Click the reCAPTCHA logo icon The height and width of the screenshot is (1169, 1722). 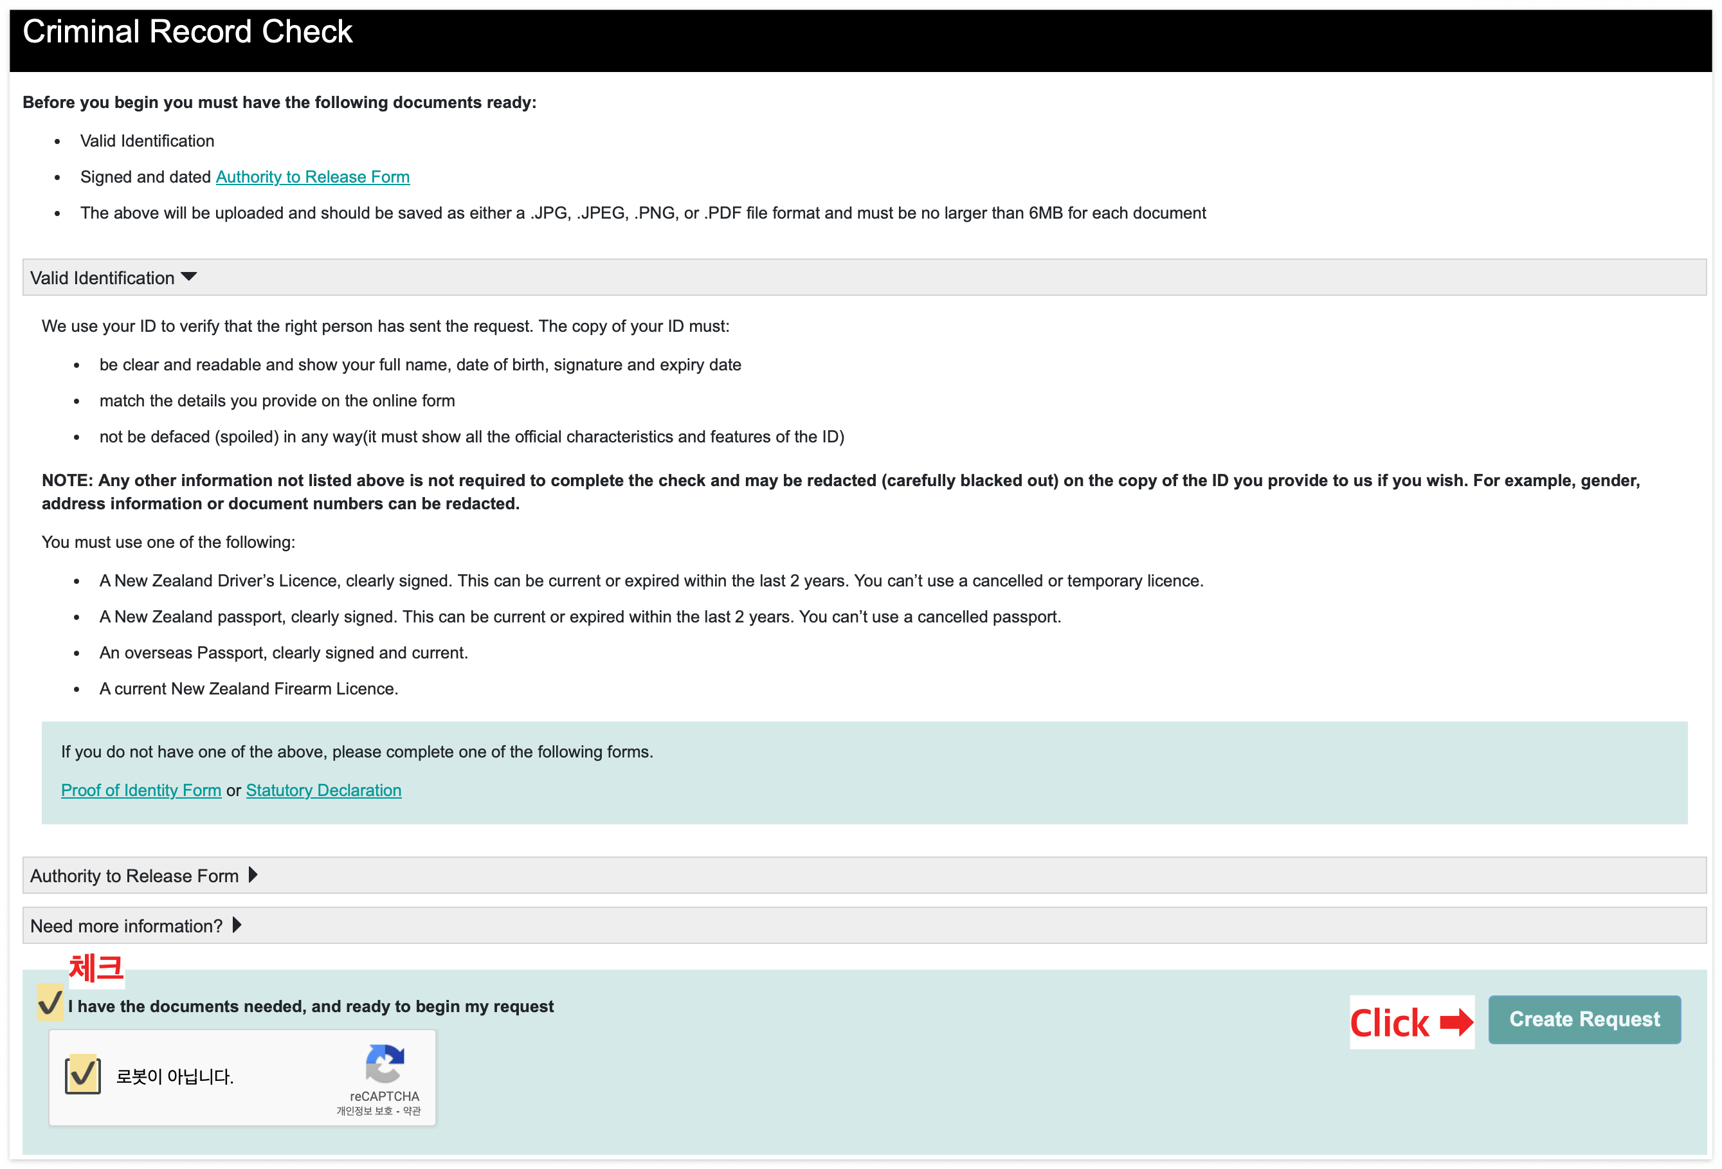pos(385,1064)
